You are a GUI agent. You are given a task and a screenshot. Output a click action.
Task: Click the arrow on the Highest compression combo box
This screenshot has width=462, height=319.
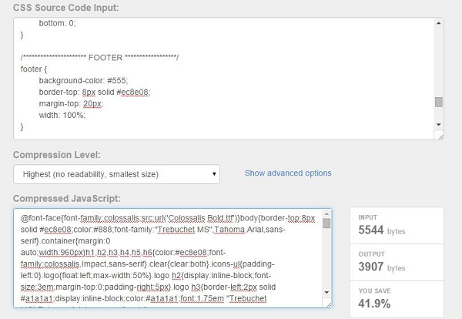click(x=212, y=174)
